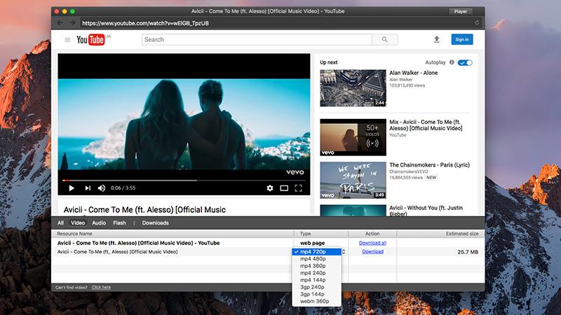Sort by Resource Name column header
The image size is (561, 315).
[x=173, y=234]
